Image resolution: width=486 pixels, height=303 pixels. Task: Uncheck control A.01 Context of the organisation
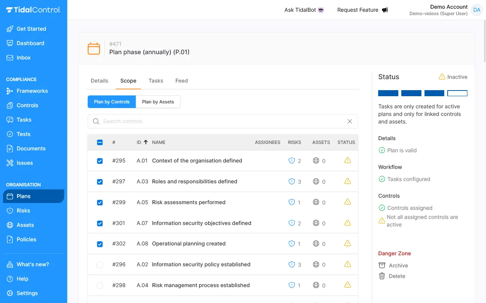[x=100, y=161]
